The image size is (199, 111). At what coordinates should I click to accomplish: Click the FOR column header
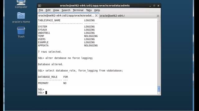tap(66, 77)
